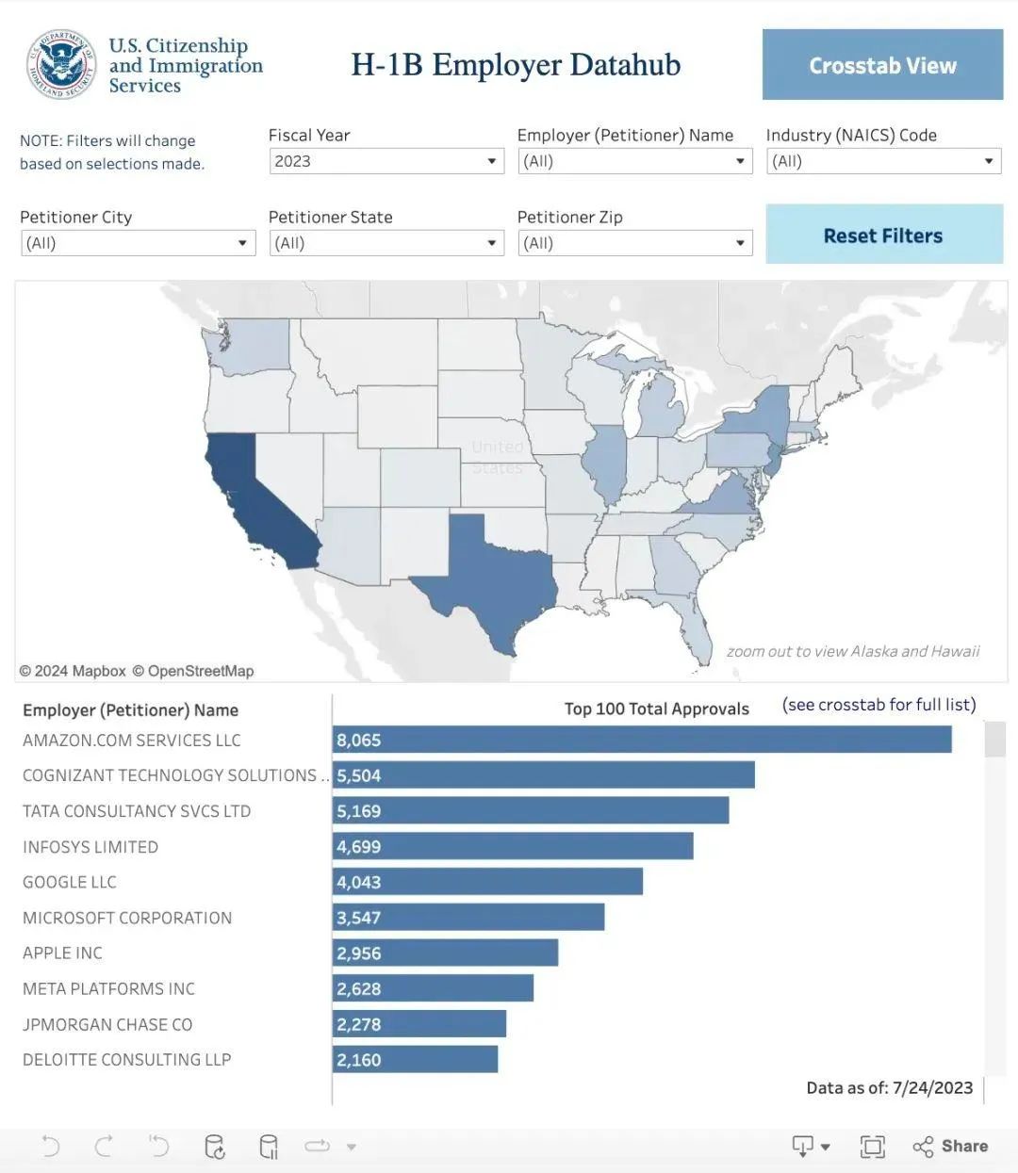1018x1173 pixels.
Task: Click the APPLE INC row label
Action: [62, 953]
